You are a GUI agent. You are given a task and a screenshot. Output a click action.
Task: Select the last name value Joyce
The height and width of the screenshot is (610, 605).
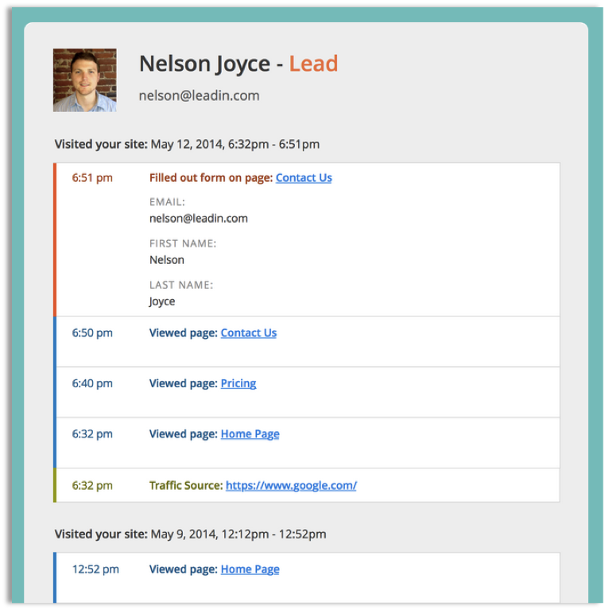pyautogui.click(x=161, y=301)
